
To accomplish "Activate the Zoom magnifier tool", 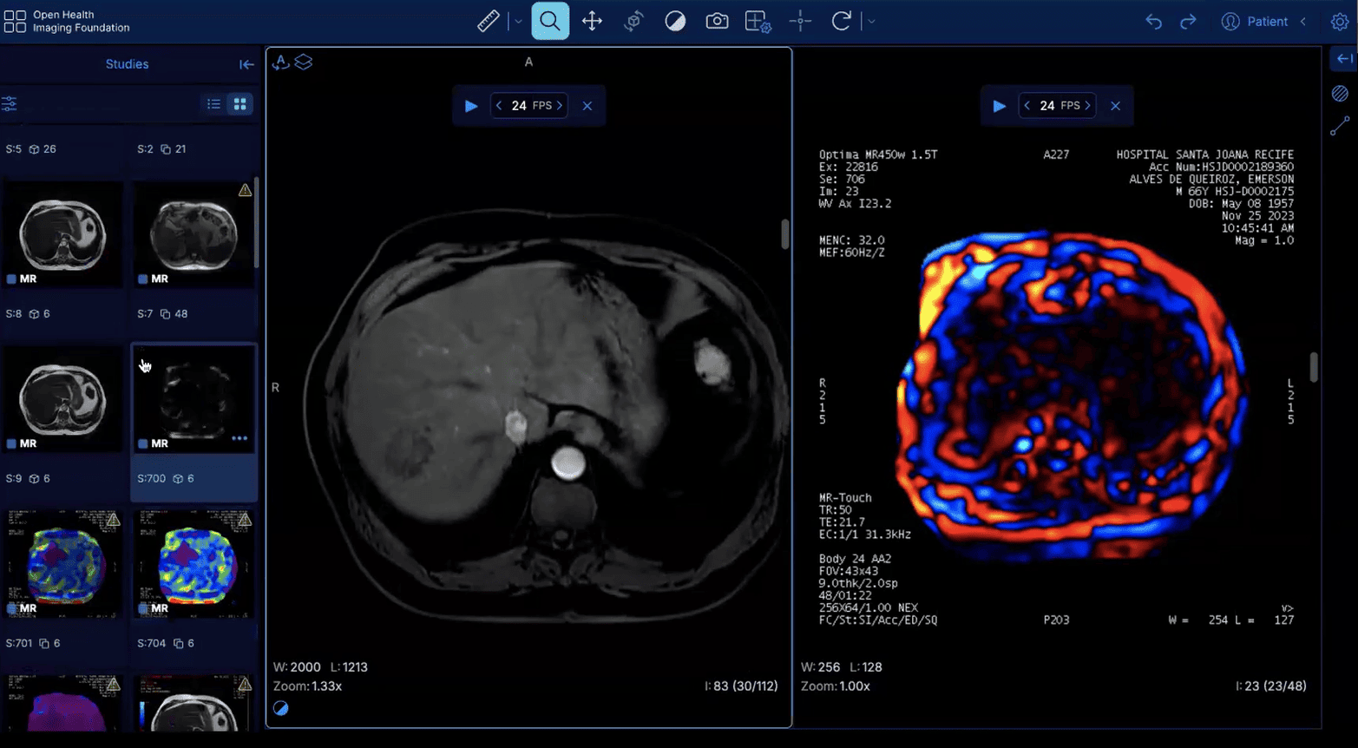I will [550, 21].
